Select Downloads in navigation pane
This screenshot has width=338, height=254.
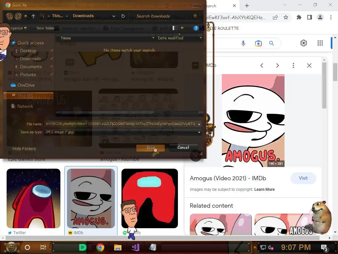tap(30, 59)
